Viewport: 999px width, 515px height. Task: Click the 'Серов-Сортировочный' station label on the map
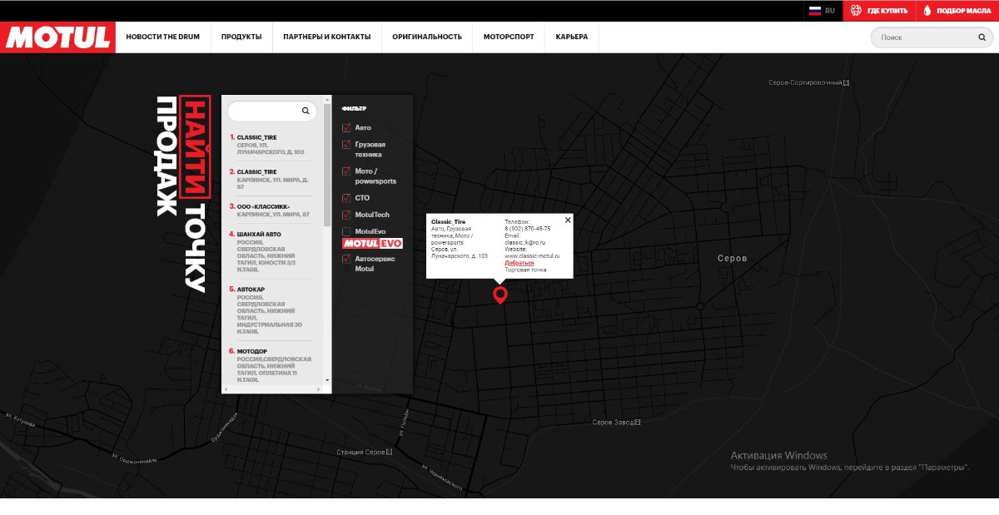(x=808, y=82)
